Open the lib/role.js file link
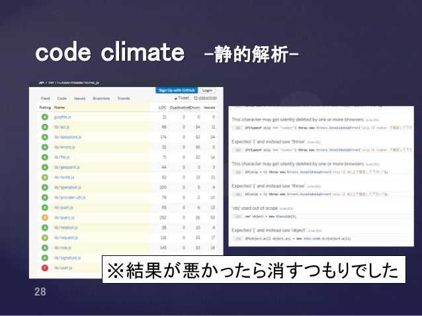 click(62, 248)
